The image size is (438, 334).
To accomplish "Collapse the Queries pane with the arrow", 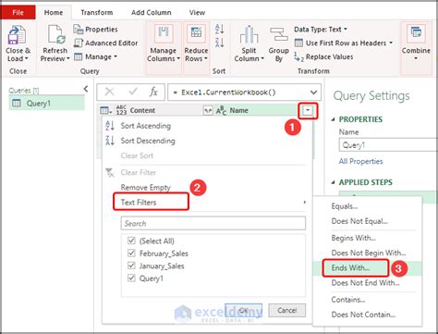I will tap(86, 89).
